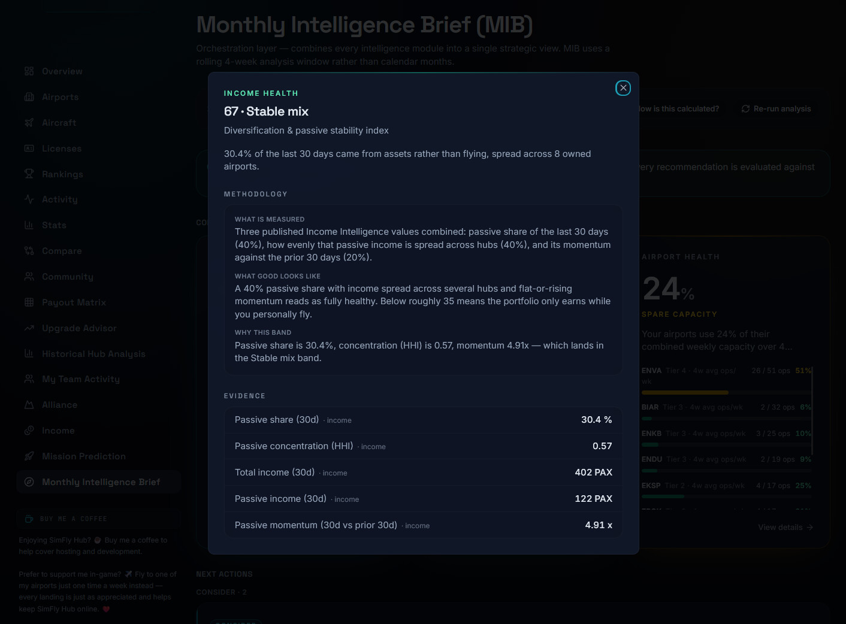This screenshot has height=624, width=846.
Task: Click the Alliance icon in sidebar
Action: (x=29, y=405)
